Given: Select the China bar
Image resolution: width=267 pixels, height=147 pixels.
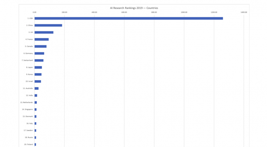Looking at the screenshot, I should tap(48, 26).
